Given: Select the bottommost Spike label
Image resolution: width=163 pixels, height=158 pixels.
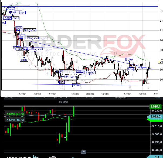Looking at the screenshot, I should (x=76, y=85).
